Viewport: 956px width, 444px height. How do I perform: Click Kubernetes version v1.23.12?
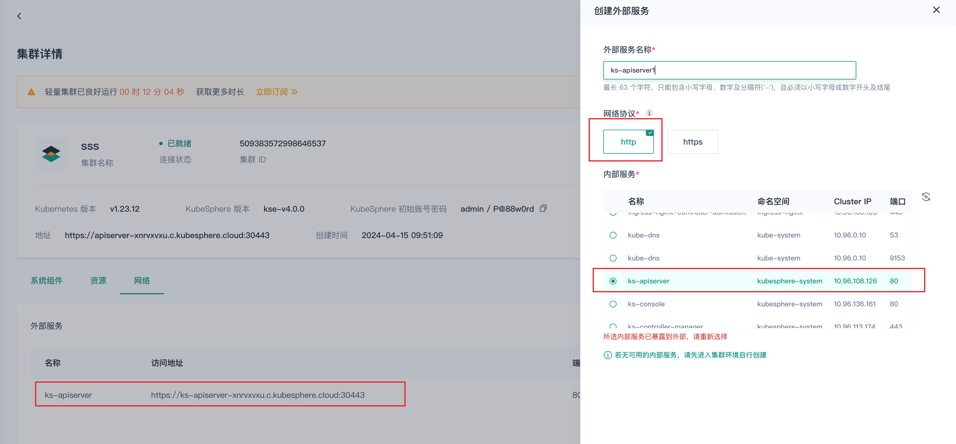[x=125, y=209]
